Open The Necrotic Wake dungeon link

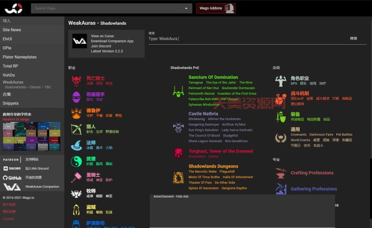(x=202, y=171)
